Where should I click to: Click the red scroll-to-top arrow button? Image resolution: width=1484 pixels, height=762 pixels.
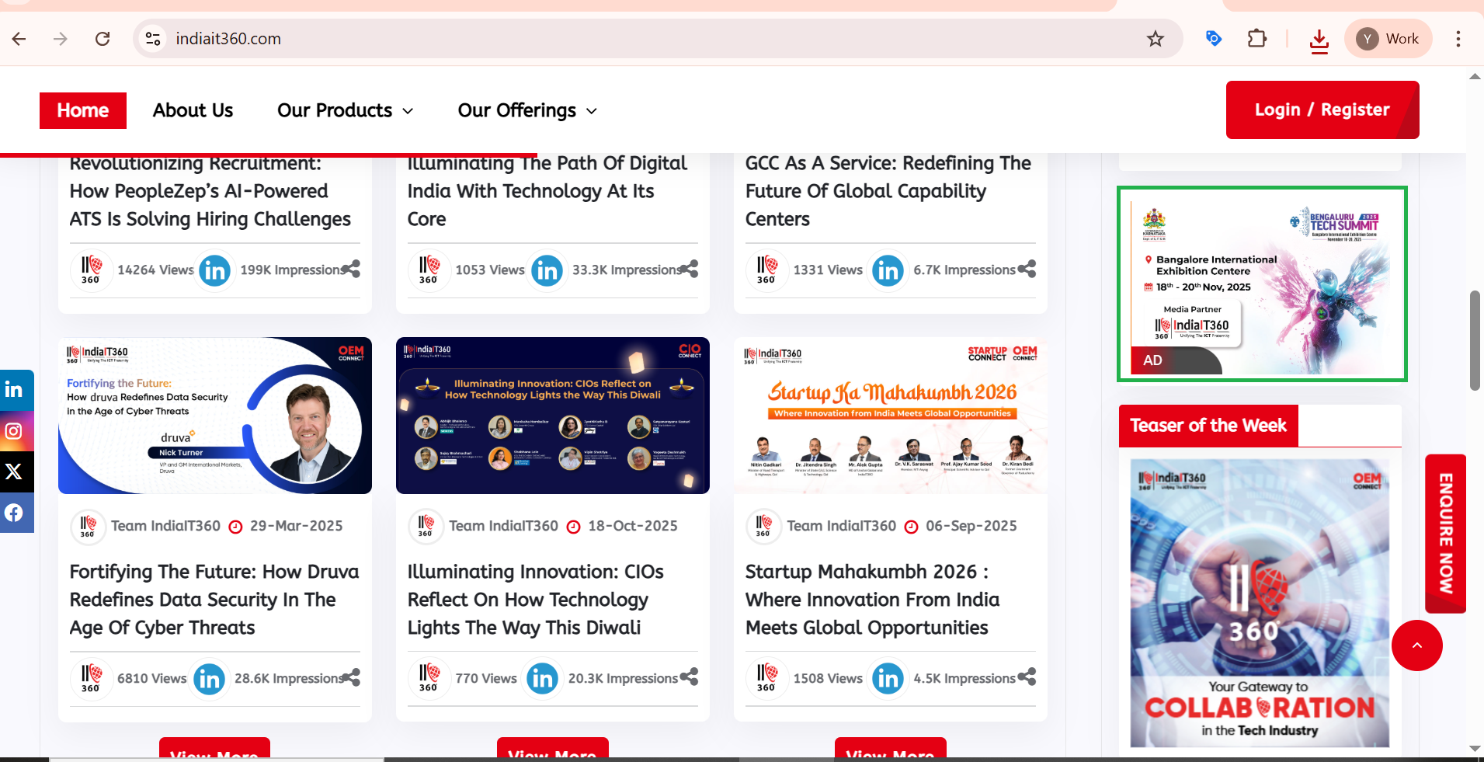point(1416,645)
